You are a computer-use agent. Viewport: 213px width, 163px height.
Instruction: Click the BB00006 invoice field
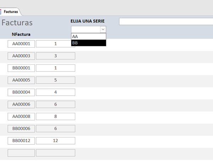(x=21, y=128)
